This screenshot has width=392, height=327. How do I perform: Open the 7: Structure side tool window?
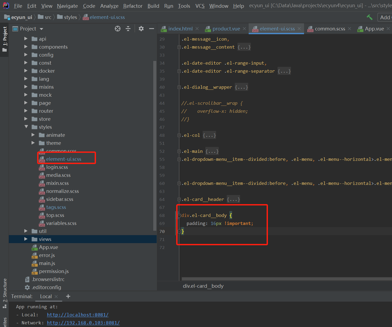5,293
